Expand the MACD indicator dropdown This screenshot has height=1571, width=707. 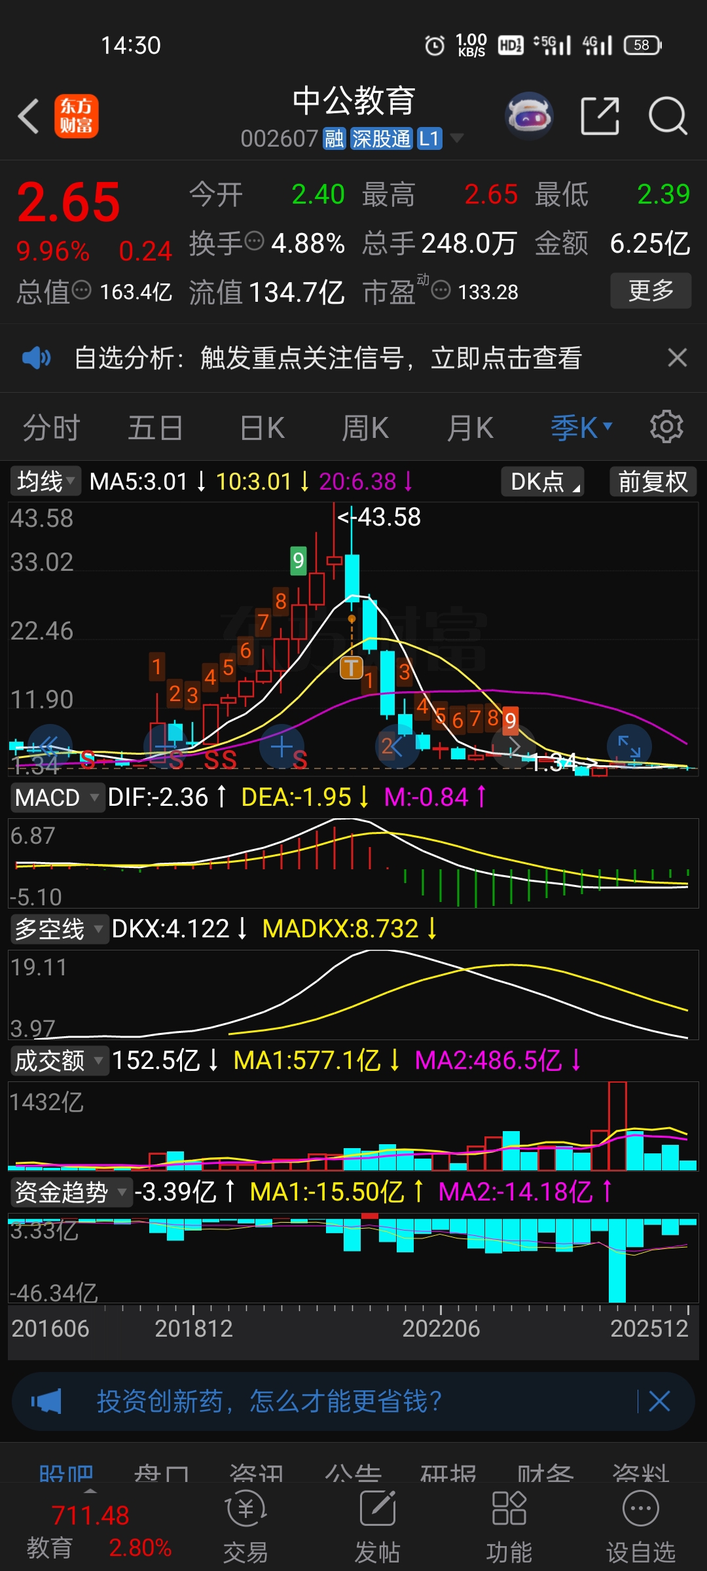57,798
